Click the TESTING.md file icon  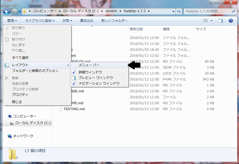coord(60,109)
